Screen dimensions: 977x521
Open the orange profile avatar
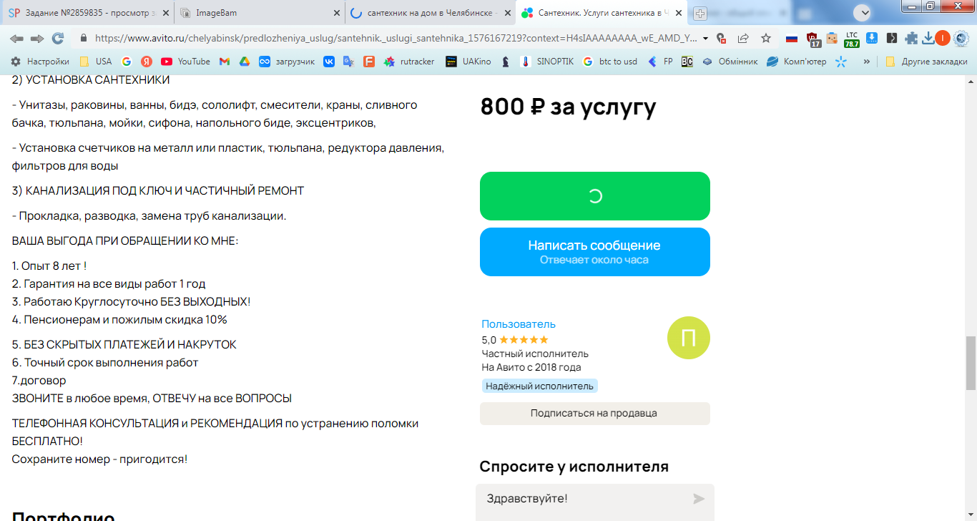[943, 39]
